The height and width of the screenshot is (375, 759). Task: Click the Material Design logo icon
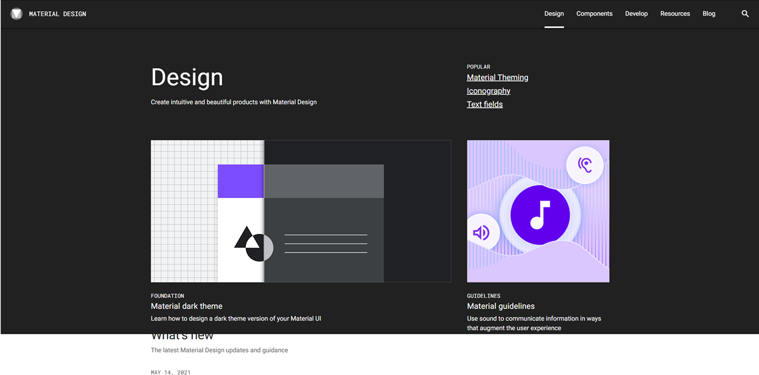(16, 14)
